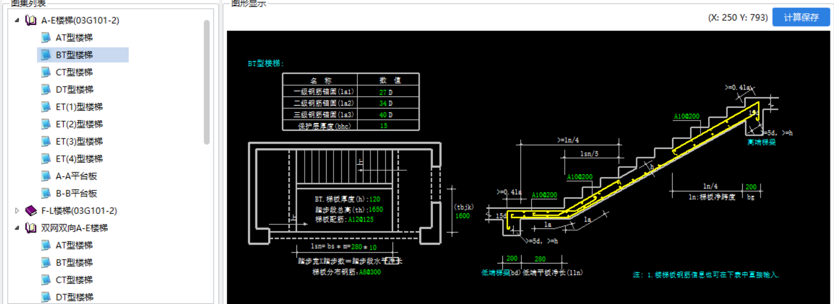Edit the 低端平板净长 value 280
834x304 pixels.
click(540, 260)
